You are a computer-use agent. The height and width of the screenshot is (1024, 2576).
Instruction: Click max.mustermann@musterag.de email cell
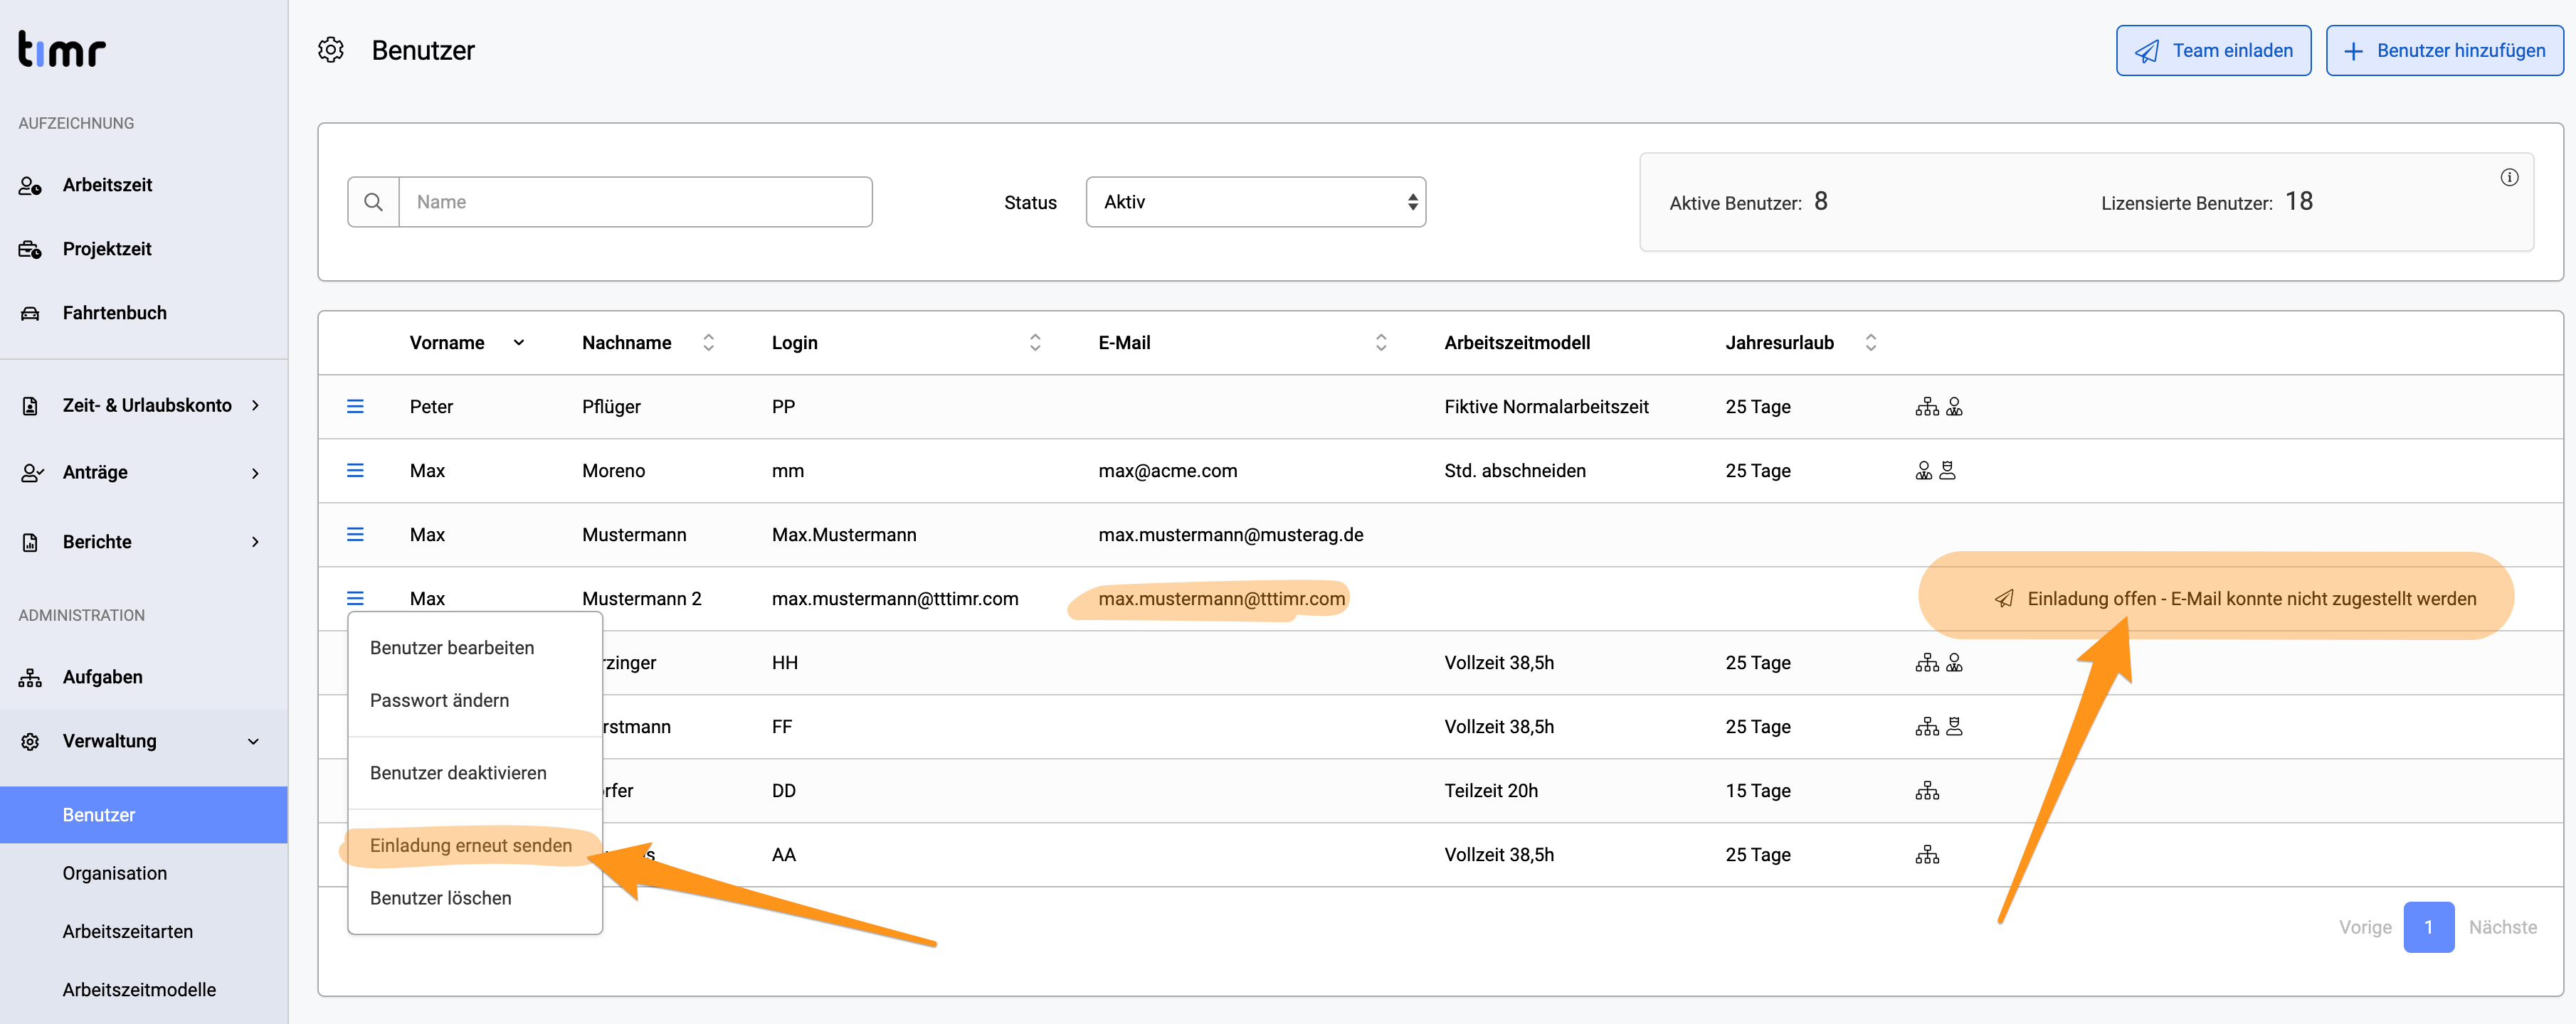coord(1230,535)
